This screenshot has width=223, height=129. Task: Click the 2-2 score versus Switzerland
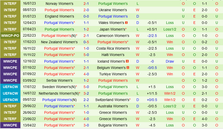pos(86,100)
